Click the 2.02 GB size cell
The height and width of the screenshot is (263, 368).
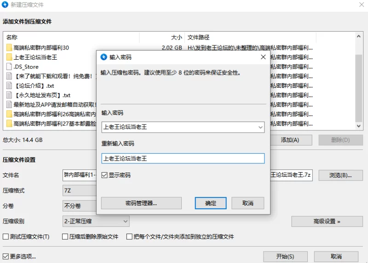click(172, 48)
